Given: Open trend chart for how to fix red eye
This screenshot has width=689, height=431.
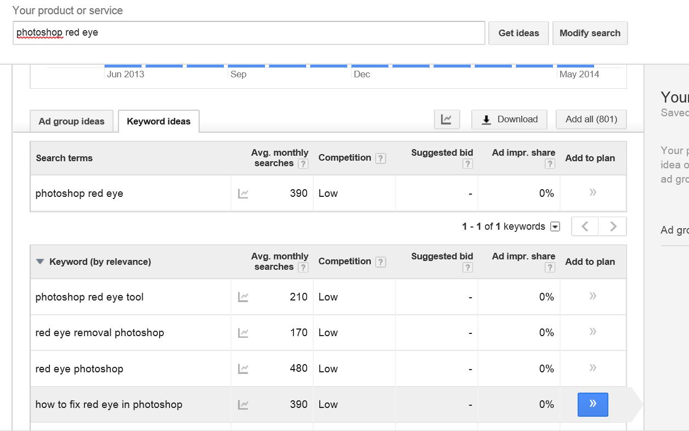Looking at the screenshot, I should (x=243, y=405).
